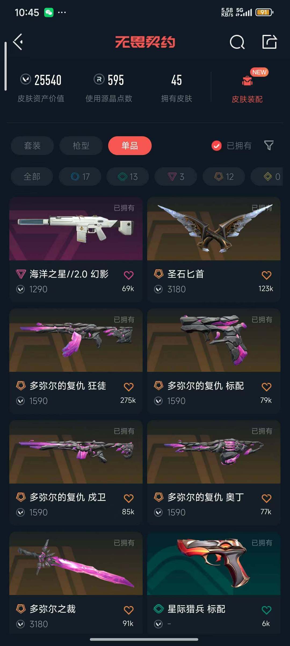Favorite 圣石匕首 with heart icon
290x646 pixels.
tap(266, 275)
